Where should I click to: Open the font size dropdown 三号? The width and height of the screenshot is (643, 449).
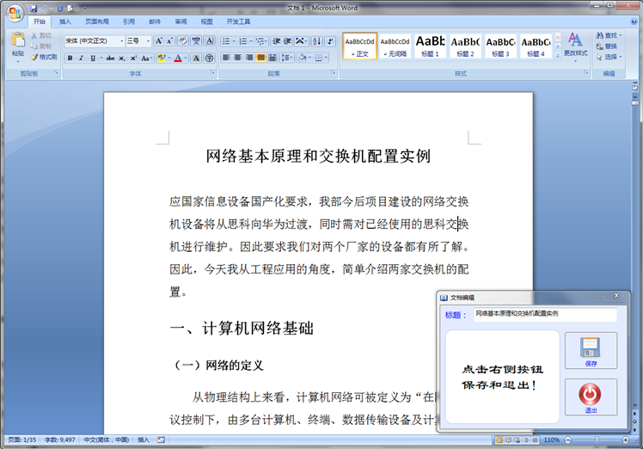pyautogui.click(x=138, y=40)
